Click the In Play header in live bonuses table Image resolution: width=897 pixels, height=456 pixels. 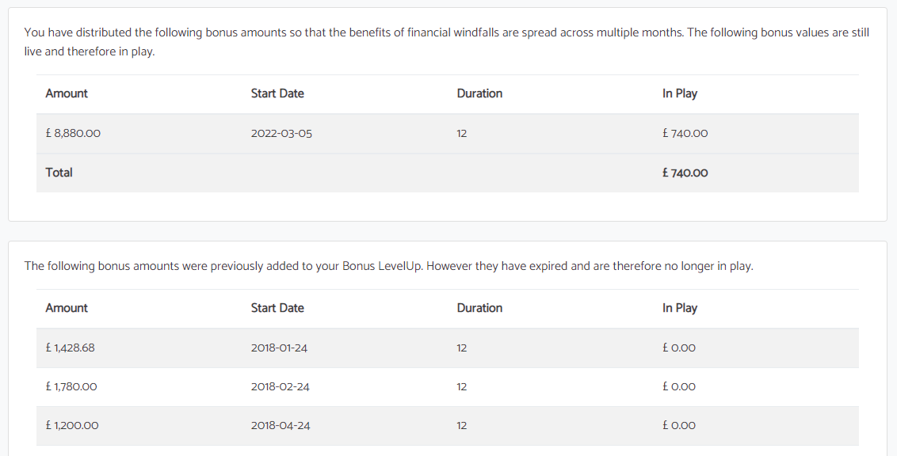[680, 93]
